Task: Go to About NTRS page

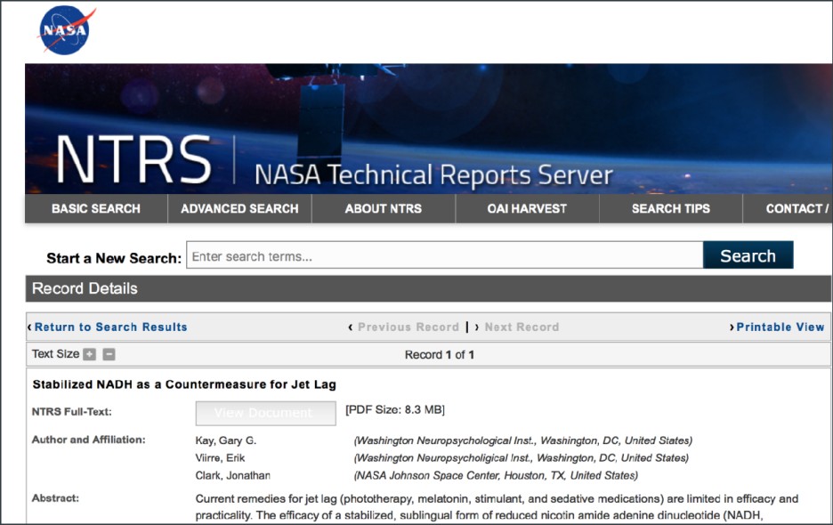Action: click(383, 209)
